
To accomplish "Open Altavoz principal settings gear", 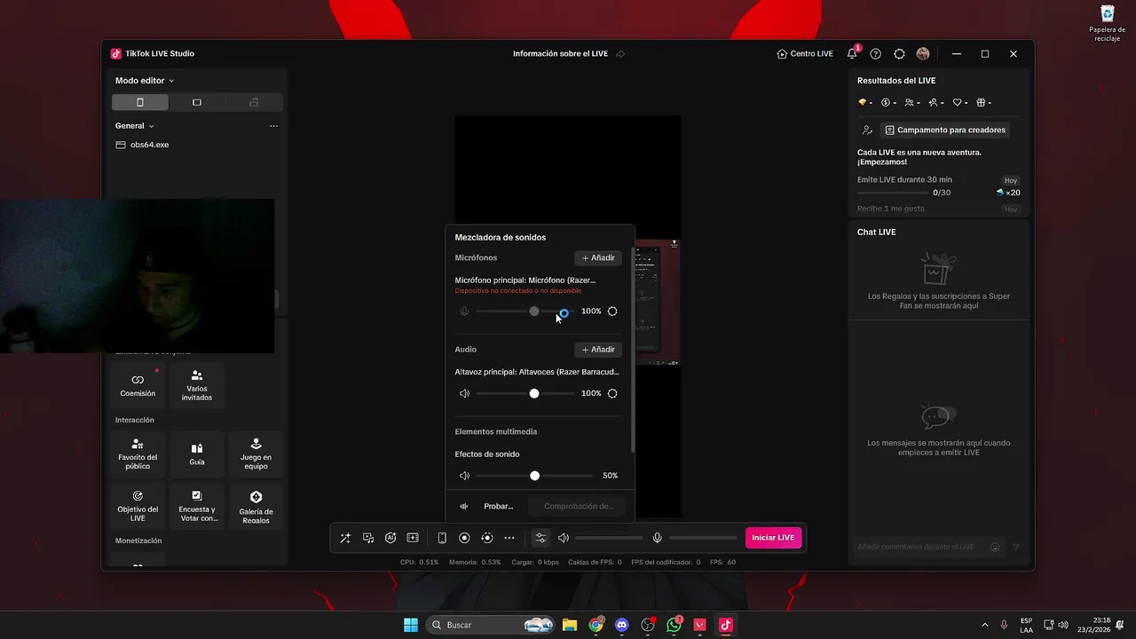I will click(x=612, y=393).
